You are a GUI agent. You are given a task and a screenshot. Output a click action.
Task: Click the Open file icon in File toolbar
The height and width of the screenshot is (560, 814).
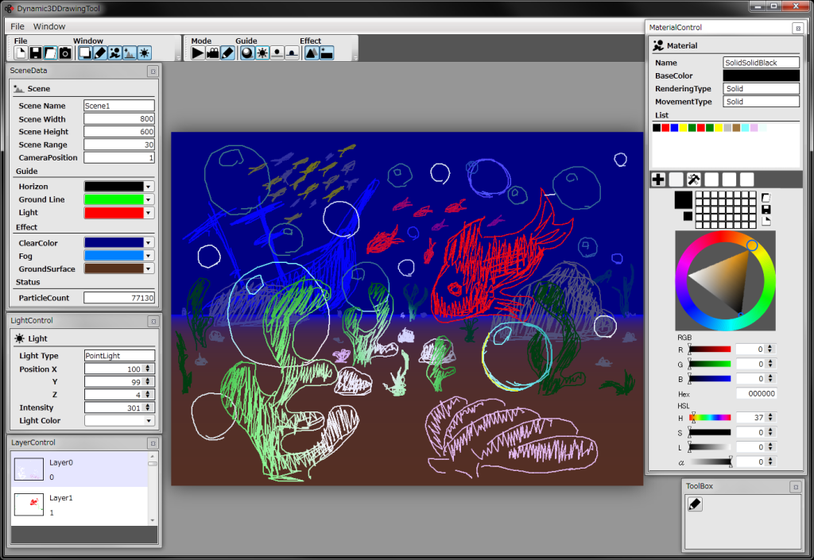[50, 53]
